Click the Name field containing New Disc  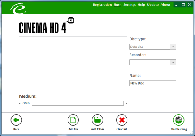[152, 83]
